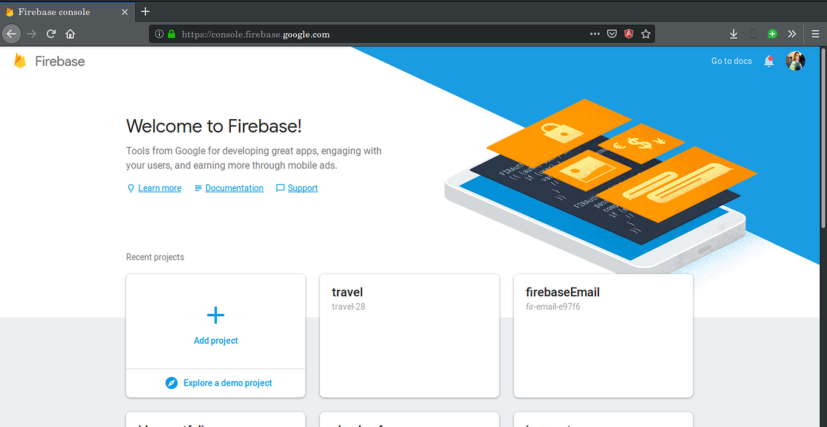Open your Google account profile avatar
827x427 pixels.
click(x=795, y=61)
